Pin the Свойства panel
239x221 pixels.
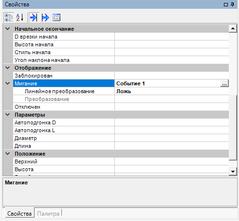(232, 4)
